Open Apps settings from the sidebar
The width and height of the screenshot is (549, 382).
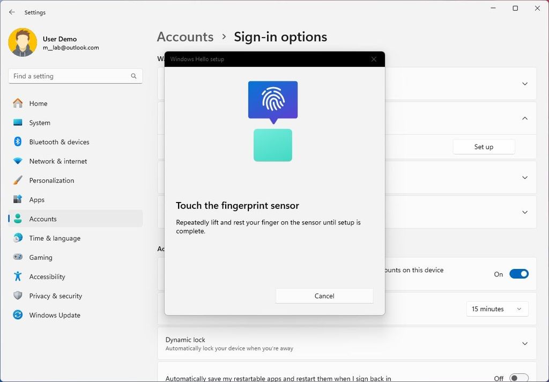click(x=36, y=199)
